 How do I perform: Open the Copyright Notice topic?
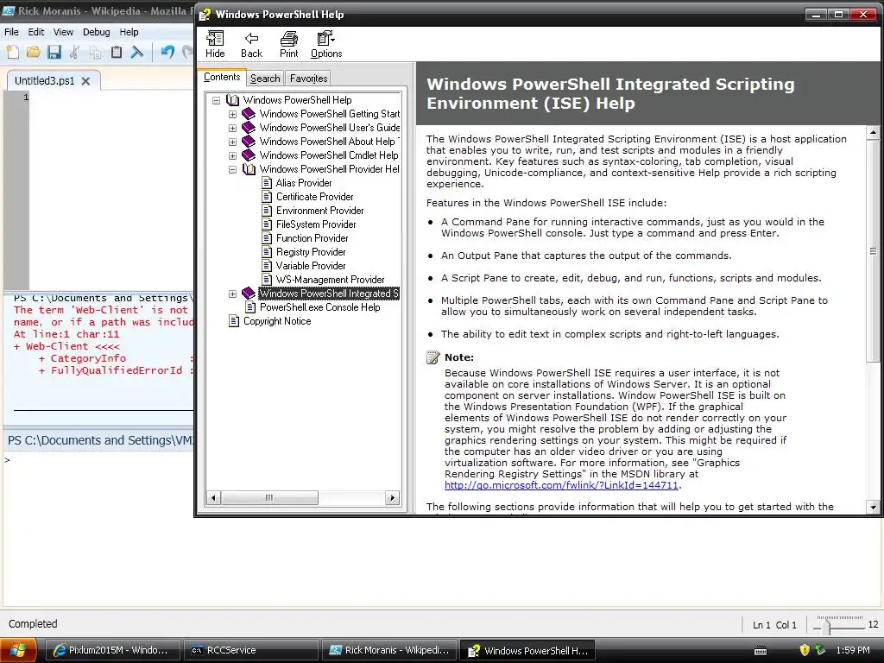coord(277,321)
